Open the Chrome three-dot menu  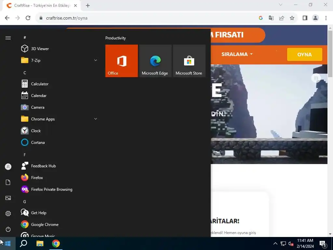click(x=326, y=18)
